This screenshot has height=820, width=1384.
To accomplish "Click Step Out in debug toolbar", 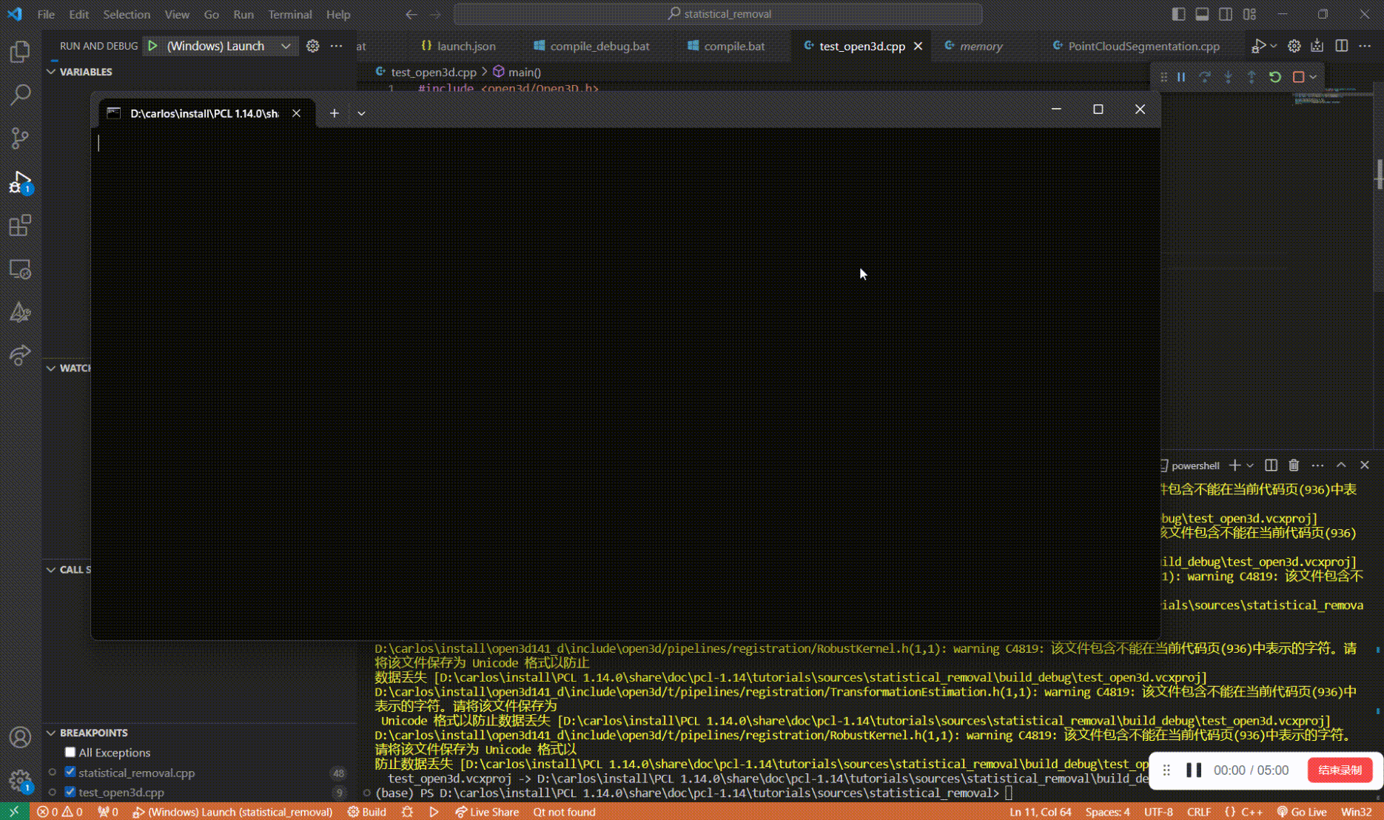I will [x=1252, y=77].
